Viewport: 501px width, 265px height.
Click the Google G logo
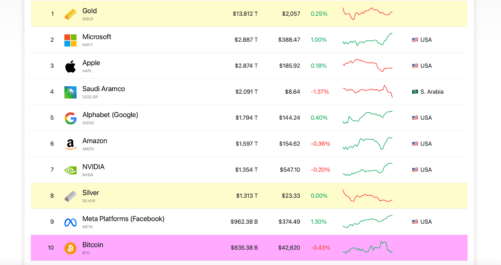(70, 118)
